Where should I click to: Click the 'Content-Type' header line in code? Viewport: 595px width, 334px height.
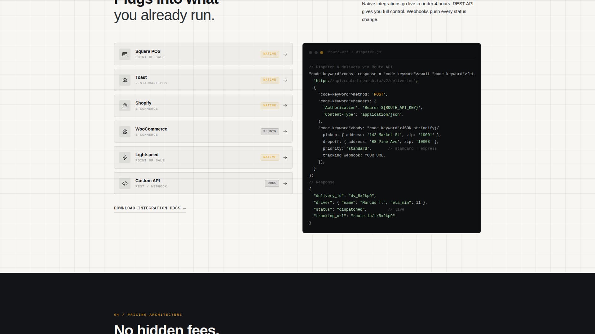click(364, 114)
